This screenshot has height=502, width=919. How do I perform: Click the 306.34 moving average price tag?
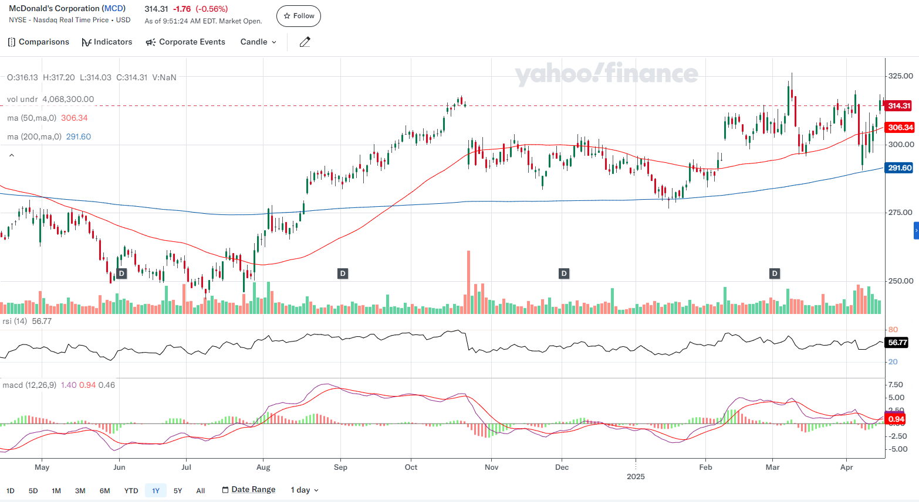pyautogui.click(x=899, y=128)
